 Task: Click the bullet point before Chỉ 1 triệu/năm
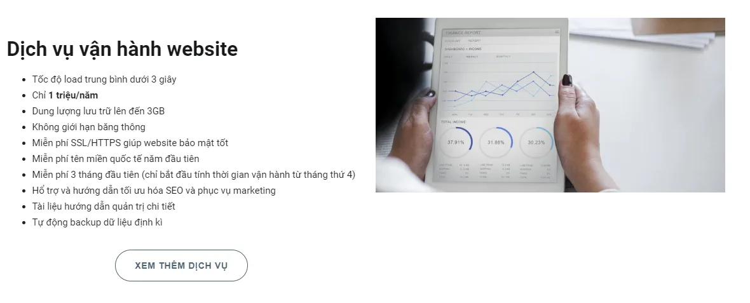point(24,95)
